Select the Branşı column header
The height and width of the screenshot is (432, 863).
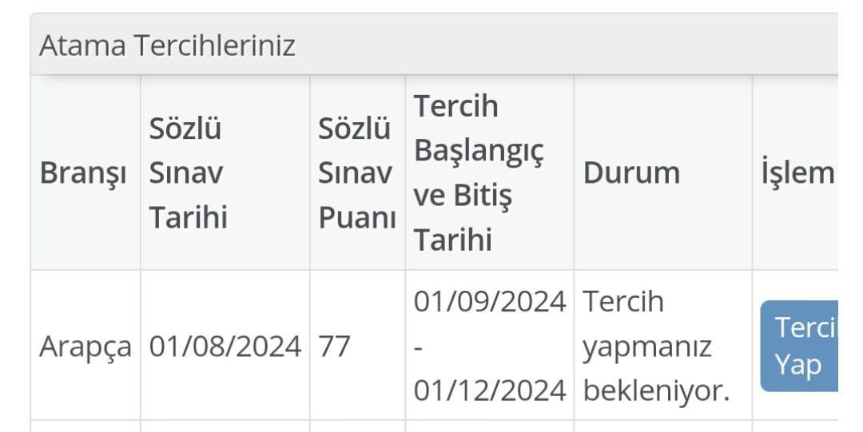(x=83, y=173)
